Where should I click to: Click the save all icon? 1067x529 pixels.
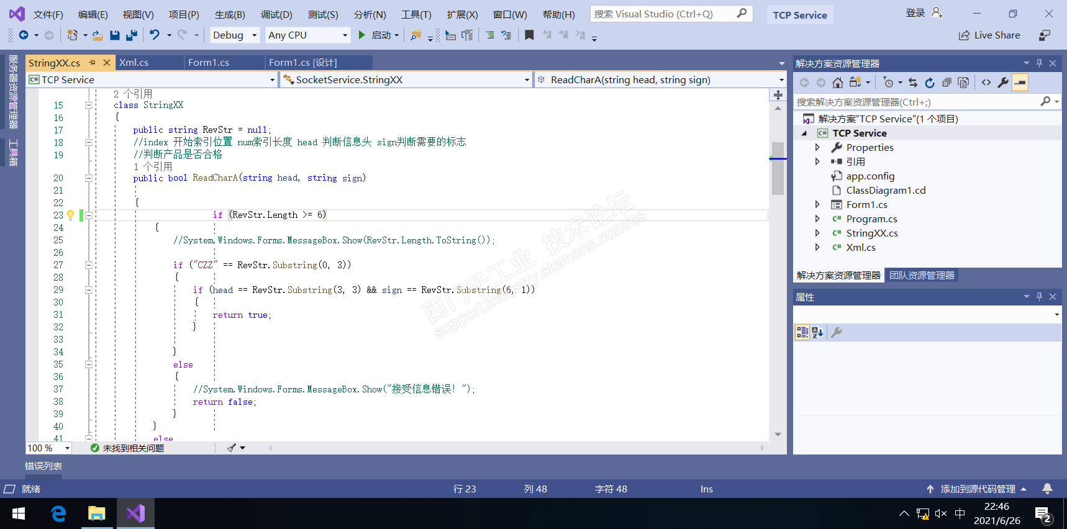132,35
